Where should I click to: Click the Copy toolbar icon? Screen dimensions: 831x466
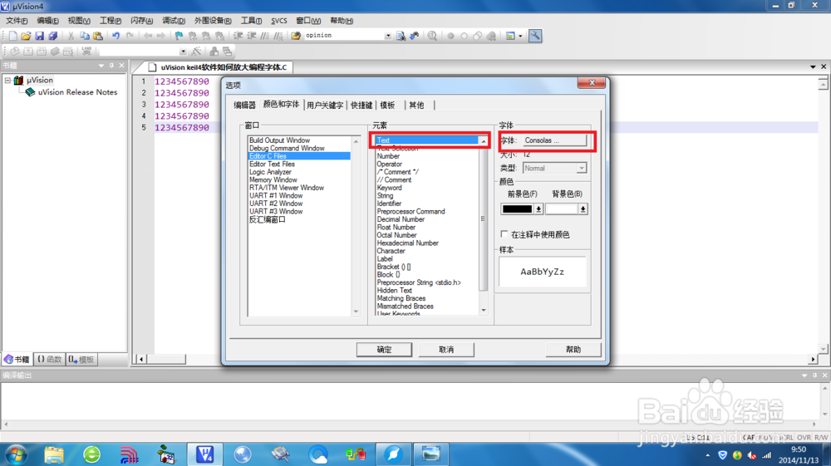84,36
